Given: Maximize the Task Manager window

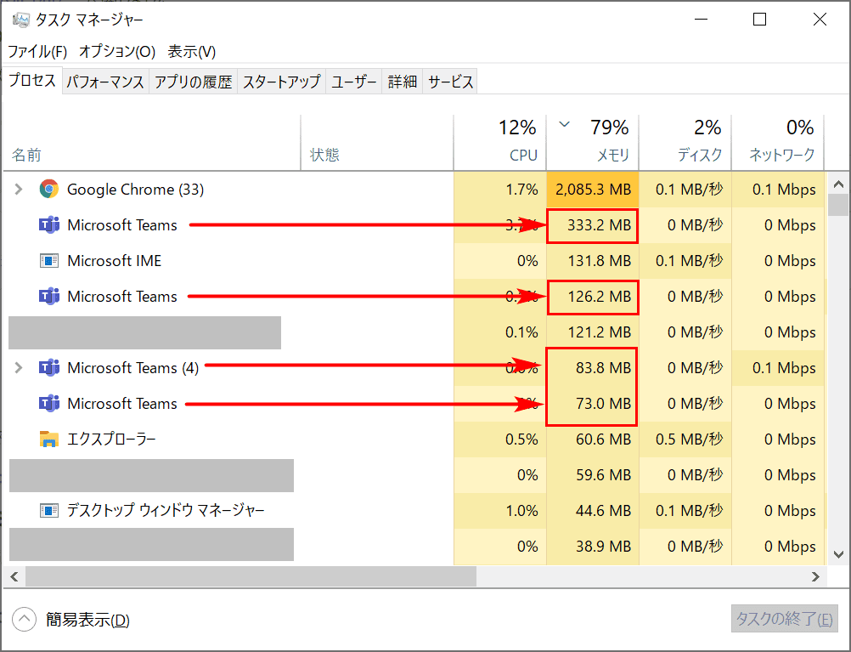Looking at the screenshot, I should click(x=760, y=20).
